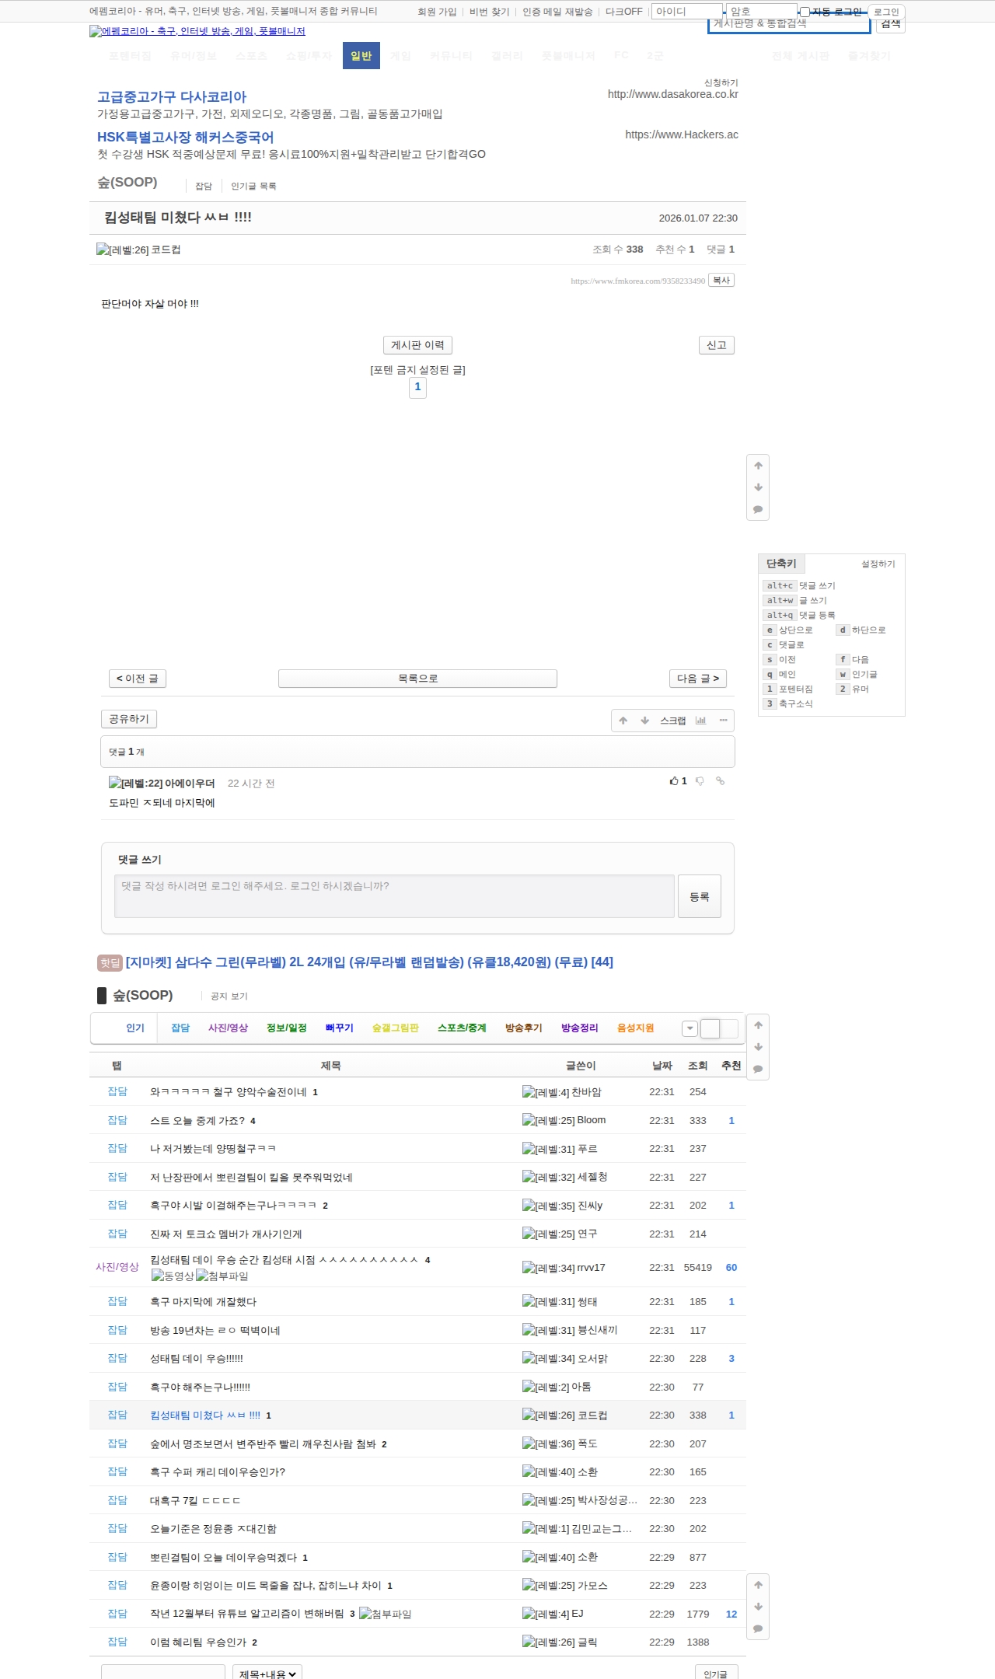This screenshot has width=995, height=1679.
Task: Enable the 자동 로그인 checkbox
Action: coord(805,12)
